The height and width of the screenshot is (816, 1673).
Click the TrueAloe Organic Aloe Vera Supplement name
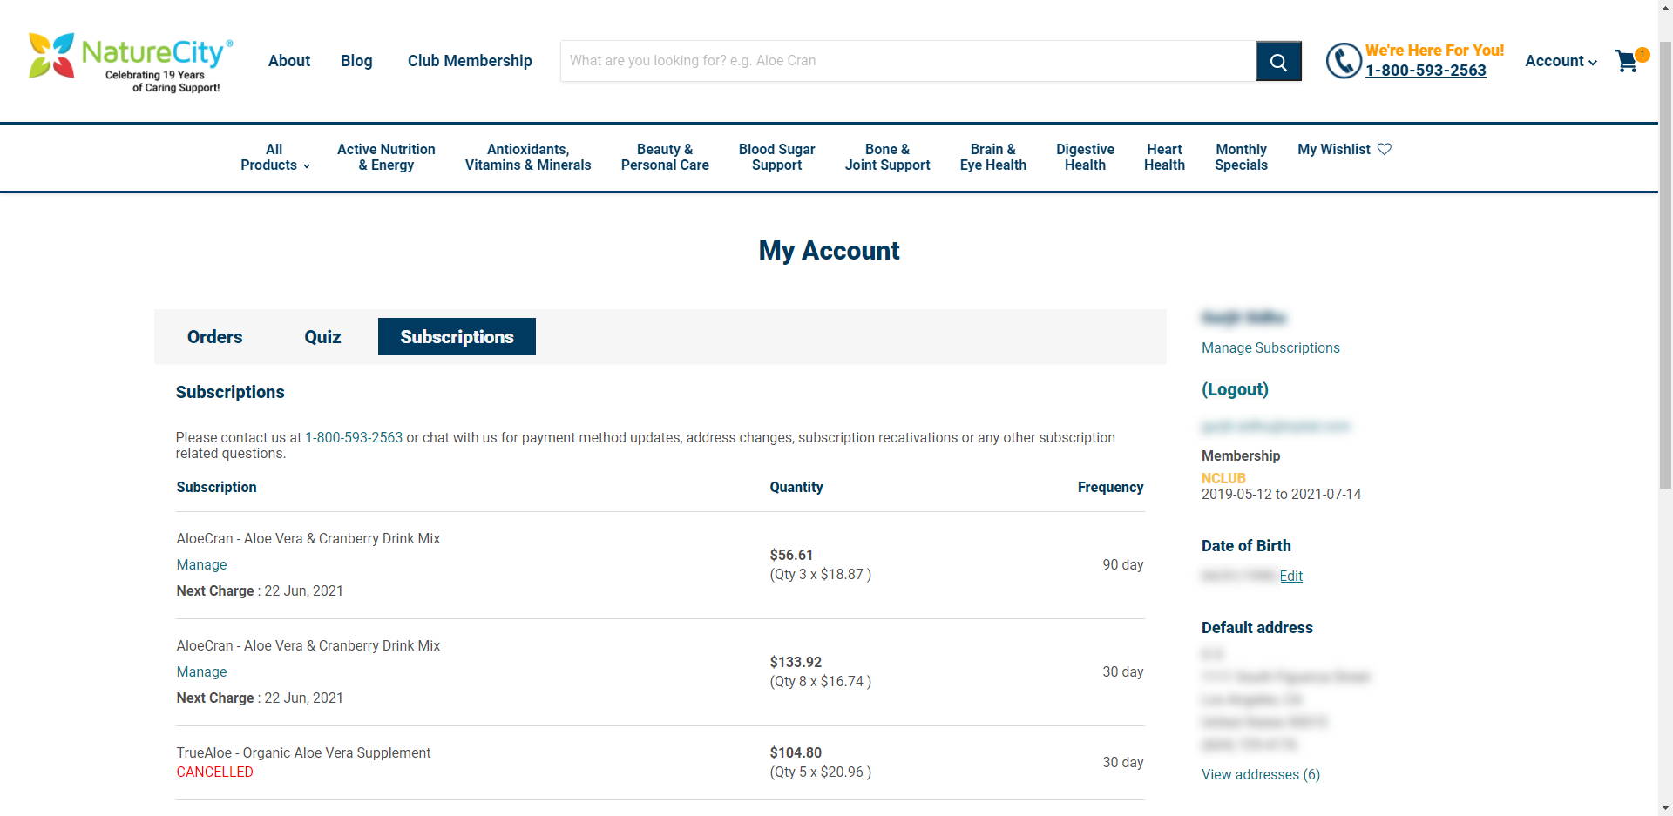(303, 752)
